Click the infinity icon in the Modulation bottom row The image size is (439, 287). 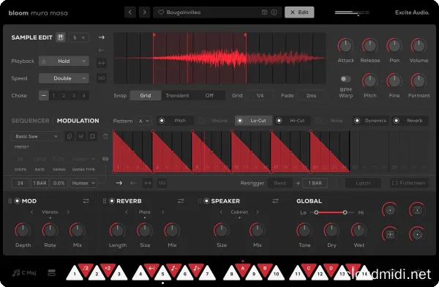point(162,183)
